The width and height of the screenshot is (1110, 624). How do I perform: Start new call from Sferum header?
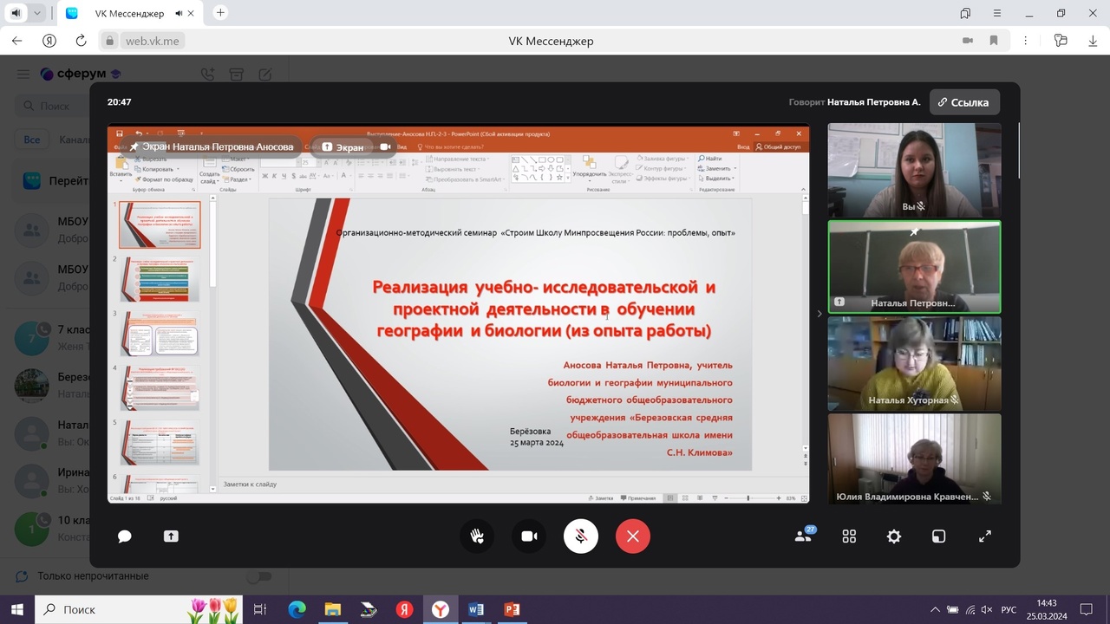pos(207,75)
